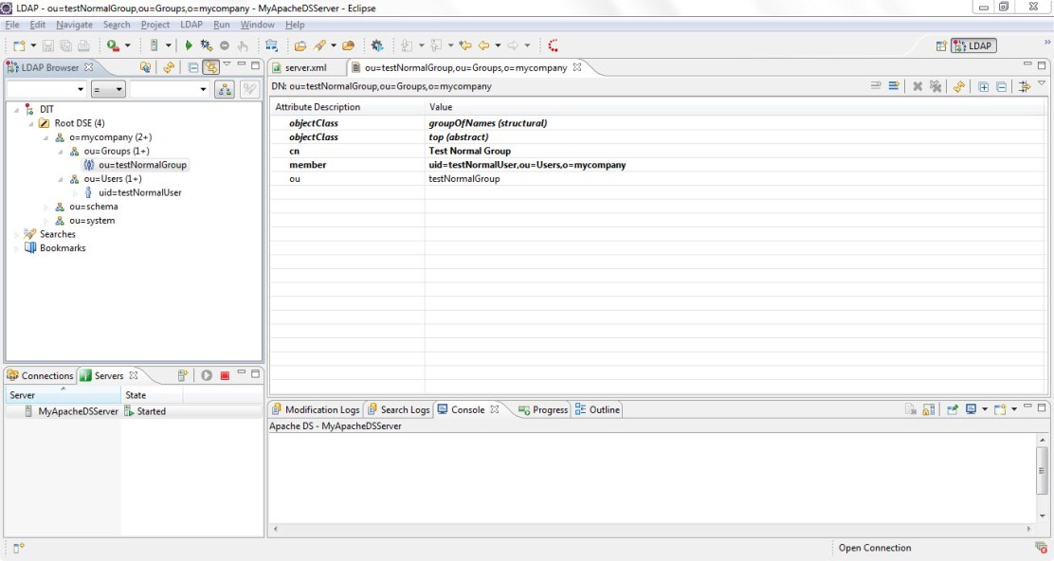Click Collapse All icon in LDAP Browser

click(x=192, y=67)
